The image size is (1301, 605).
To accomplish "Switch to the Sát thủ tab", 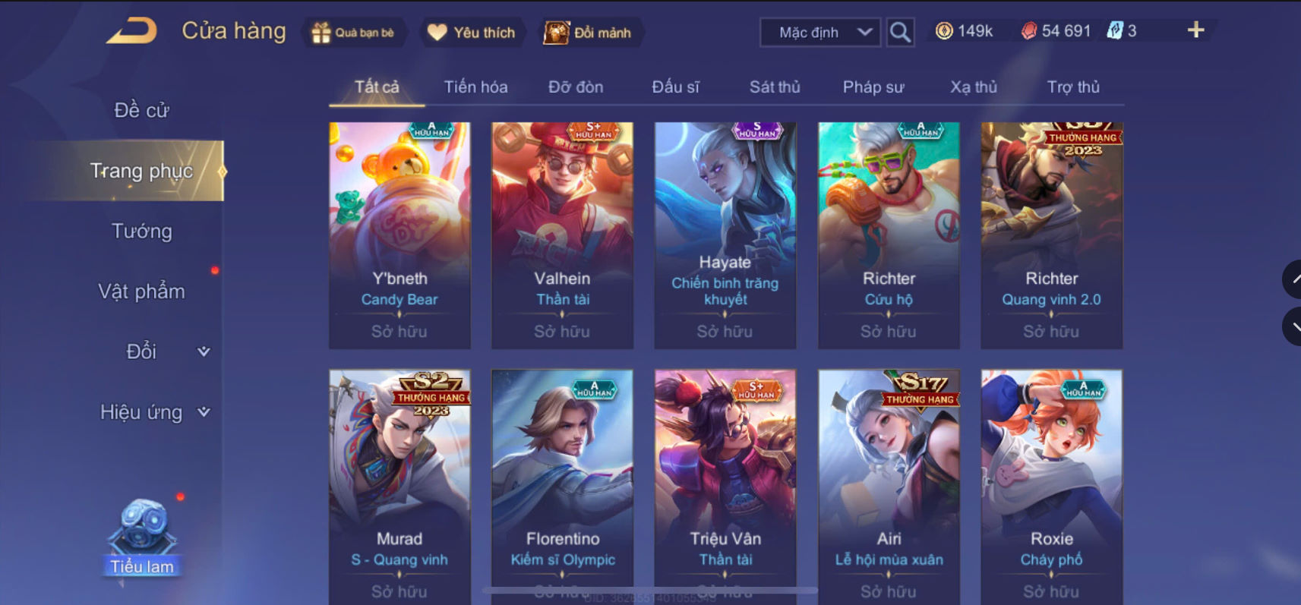I will [x=775, y=87].
